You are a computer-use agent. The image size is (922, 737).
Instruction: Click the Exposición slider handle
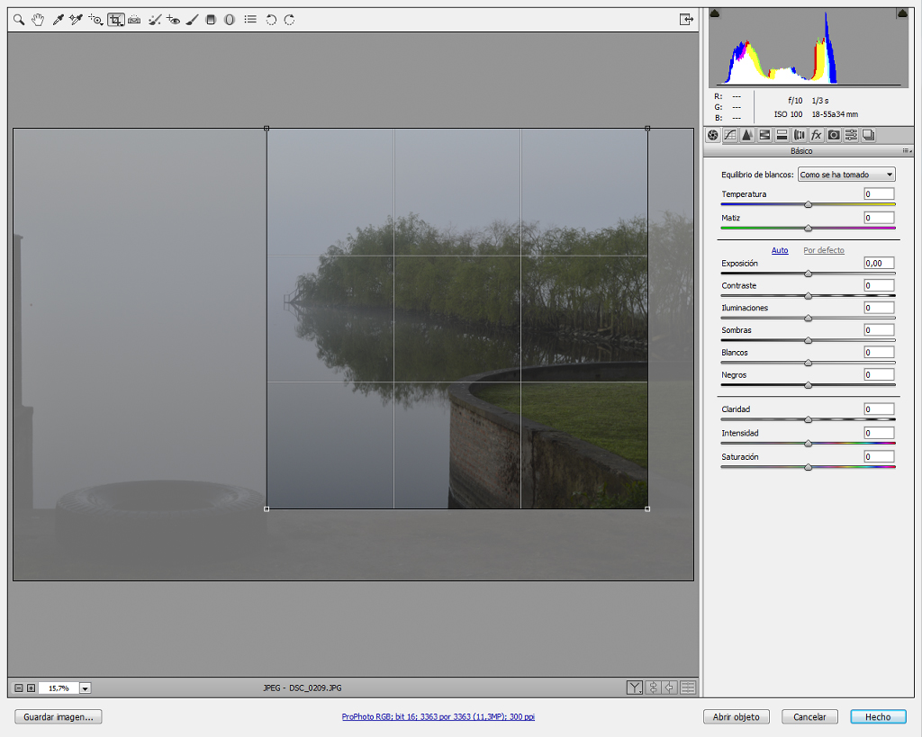[808, 274]
